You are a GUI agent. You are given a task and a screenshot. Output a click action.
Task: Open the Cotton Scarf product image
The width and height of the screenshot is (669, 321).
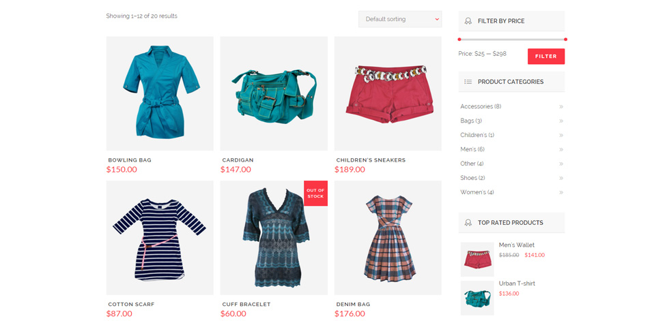tap(160, 238)
